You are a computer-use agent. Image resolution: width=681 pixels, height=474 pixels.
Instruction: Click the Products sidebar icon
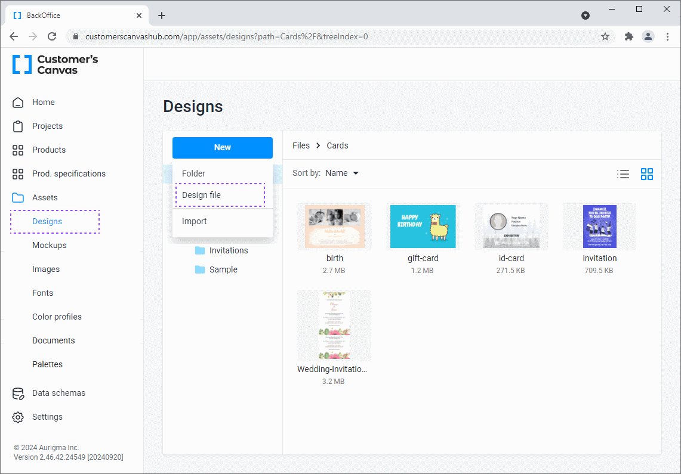point(18,150)
